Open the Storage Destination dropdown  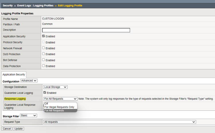[55, 87]
